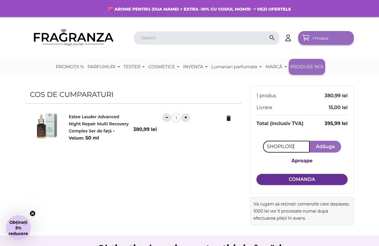Open the PRODUSE NOI section
The image size is (379, 246).
pyautogui.click(x=307, y=67)
